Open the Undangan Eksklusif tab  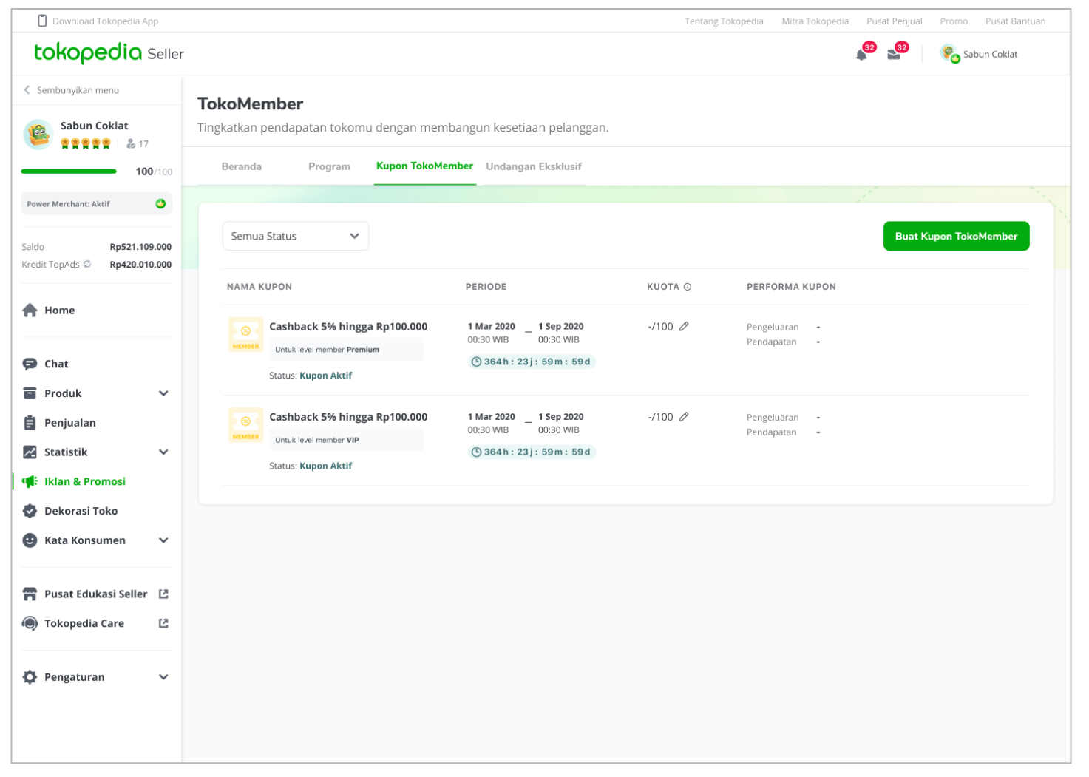(534, 166)
